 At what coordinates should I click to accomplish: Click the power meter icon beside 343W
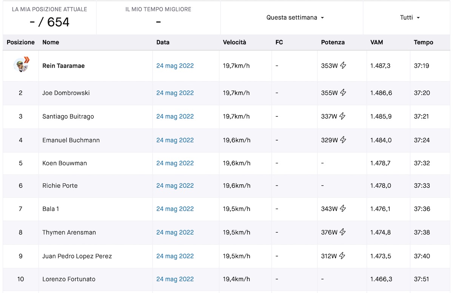tap(343, 209)
